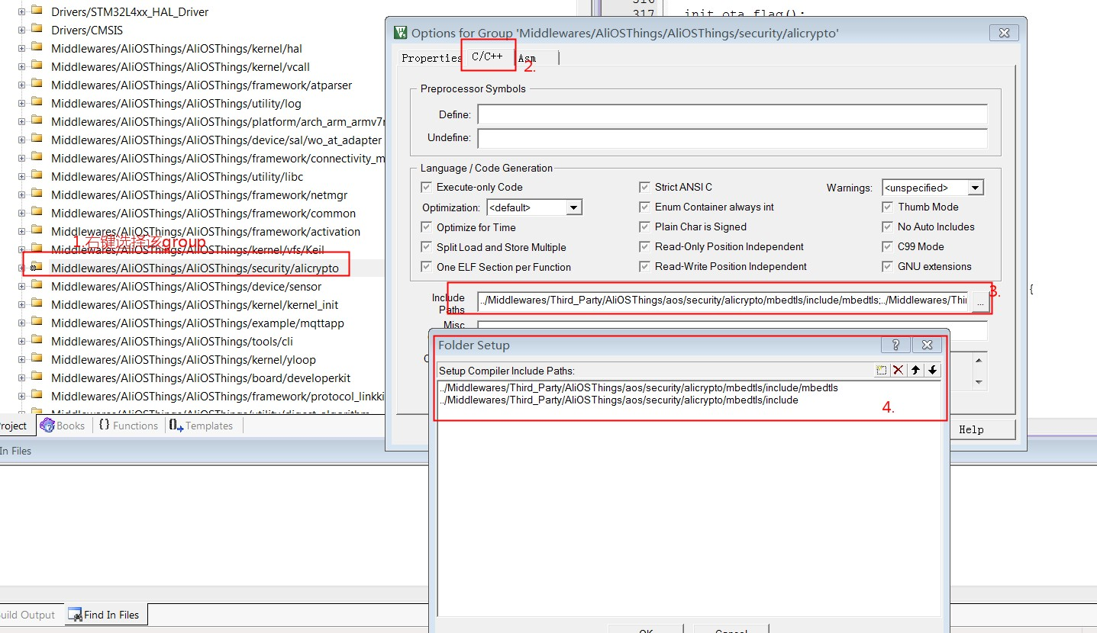Open the Optimization dropdown
Screen dimensions: 1097x633
coord(574,207)
